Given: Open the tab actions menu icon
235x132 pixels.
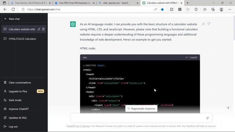Looking at the screenshot, I should click(x=4, y=3).
